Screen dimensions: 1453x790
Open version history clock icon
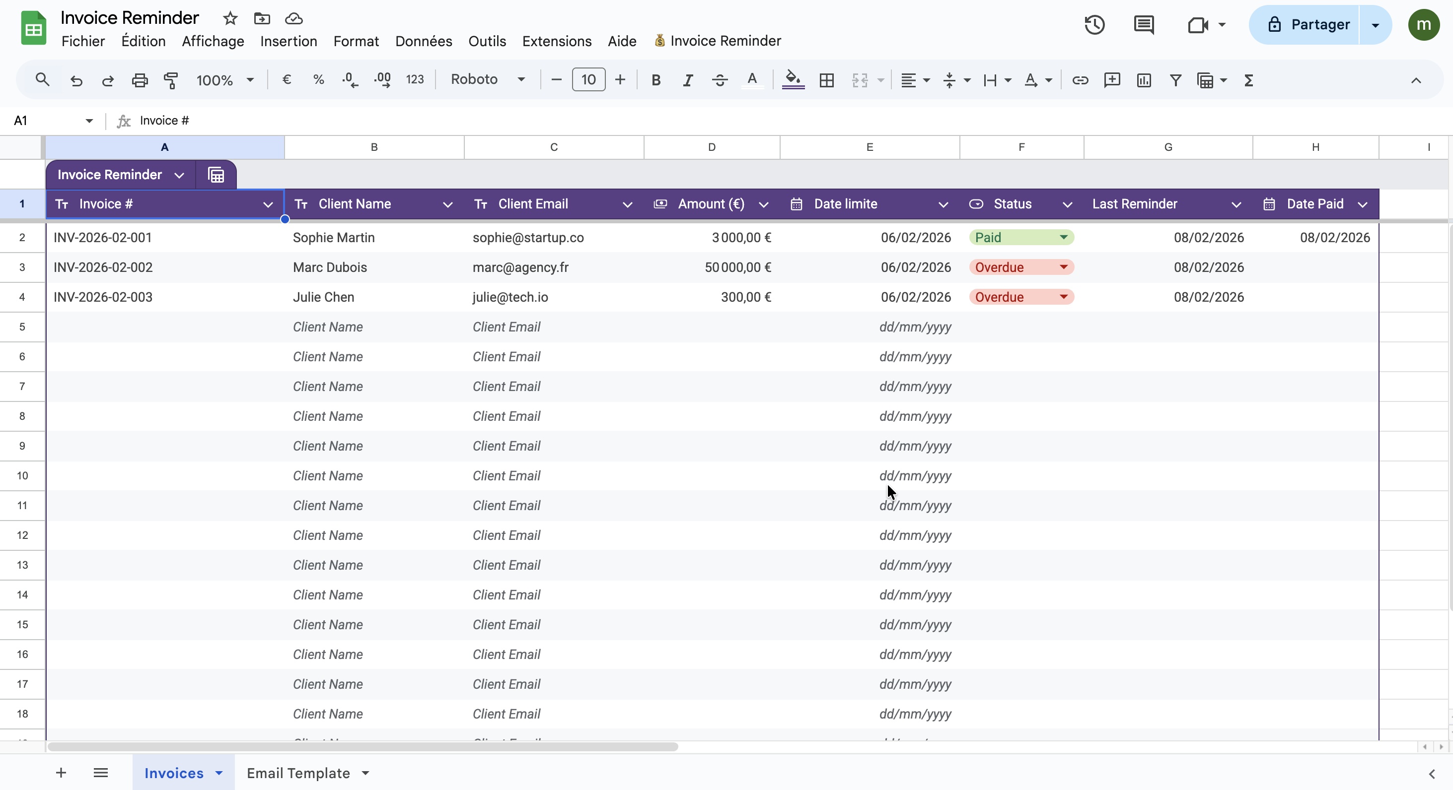1094,25
